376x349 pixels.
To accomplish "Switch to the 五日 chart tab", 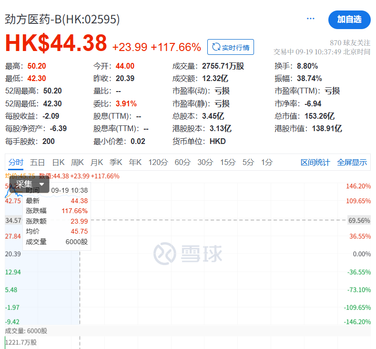I will pos(37,163).
